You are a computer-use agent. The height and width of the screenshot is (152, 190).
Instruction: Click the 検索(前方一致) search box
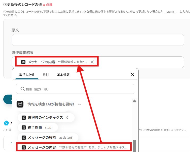(x=75, y=89)
